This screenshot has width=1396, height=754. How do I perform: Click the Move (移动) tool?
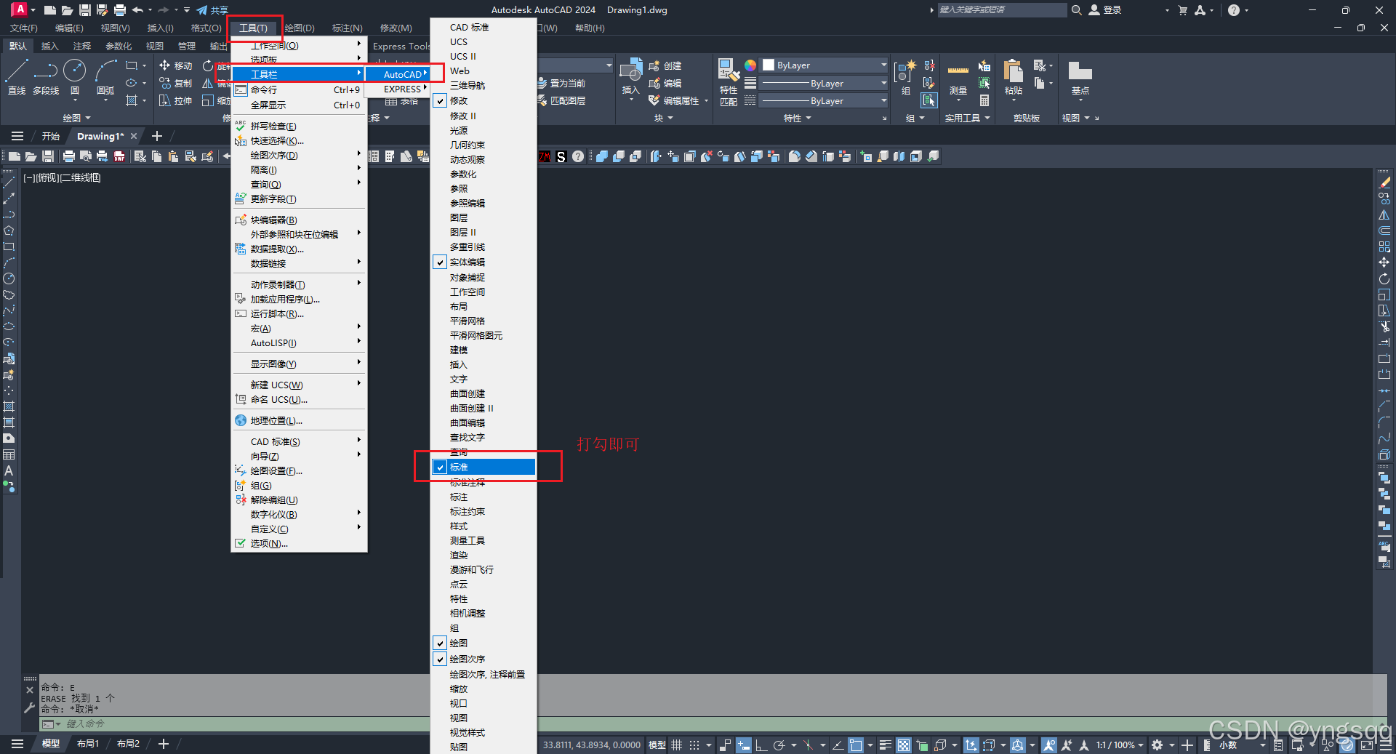point(175,65)
